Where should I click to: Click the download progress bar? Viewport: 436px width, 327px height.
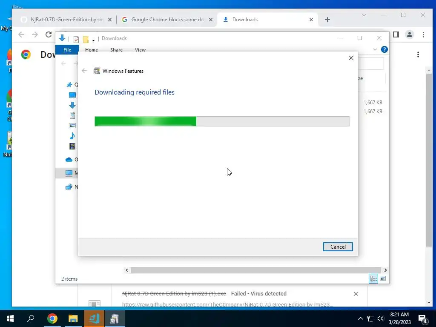click(222, 121)
